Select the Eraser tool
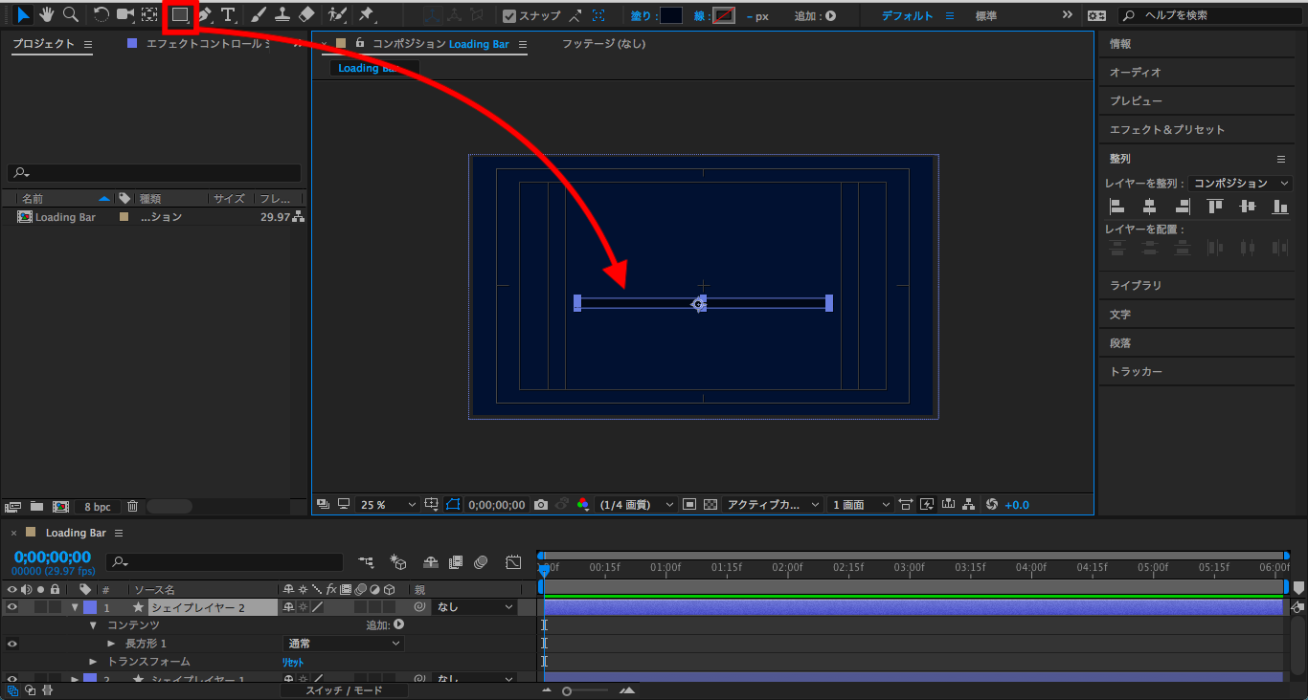 tap(306, 15)
